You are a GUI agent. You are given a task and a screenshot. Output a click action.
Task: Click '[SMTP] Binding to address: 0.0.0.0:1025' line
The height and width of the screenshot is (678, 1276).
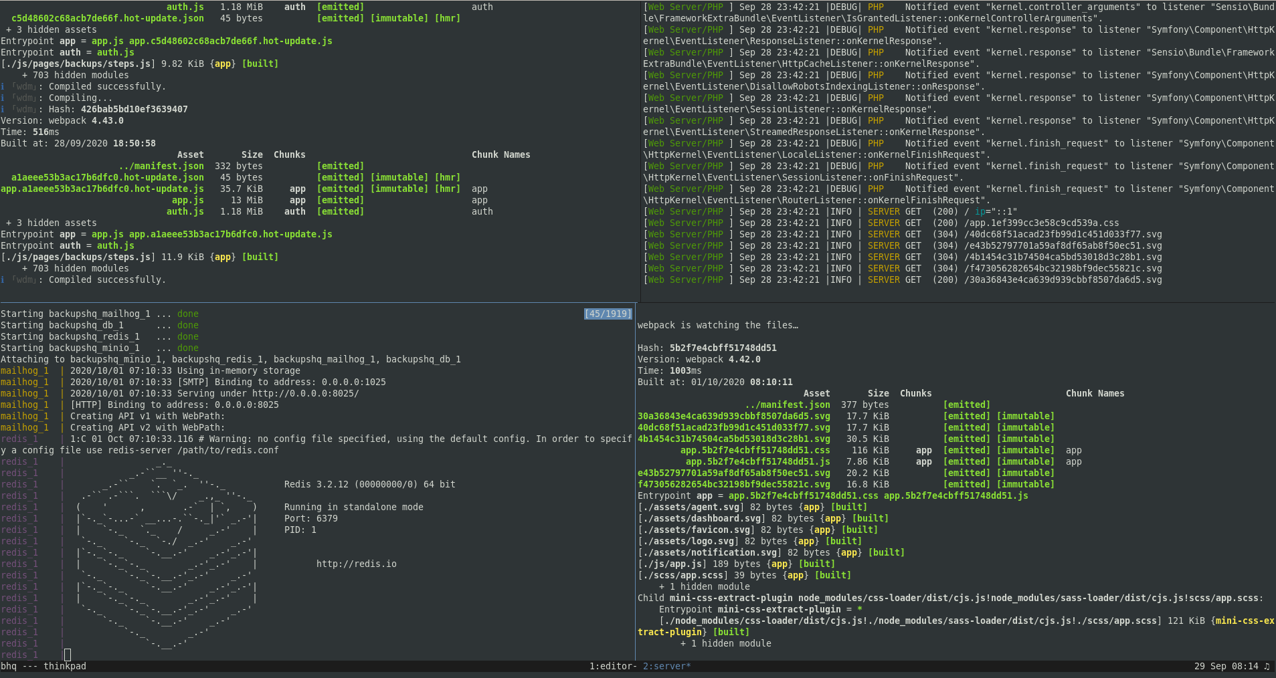pyautogui.click(x=193, y=382)
